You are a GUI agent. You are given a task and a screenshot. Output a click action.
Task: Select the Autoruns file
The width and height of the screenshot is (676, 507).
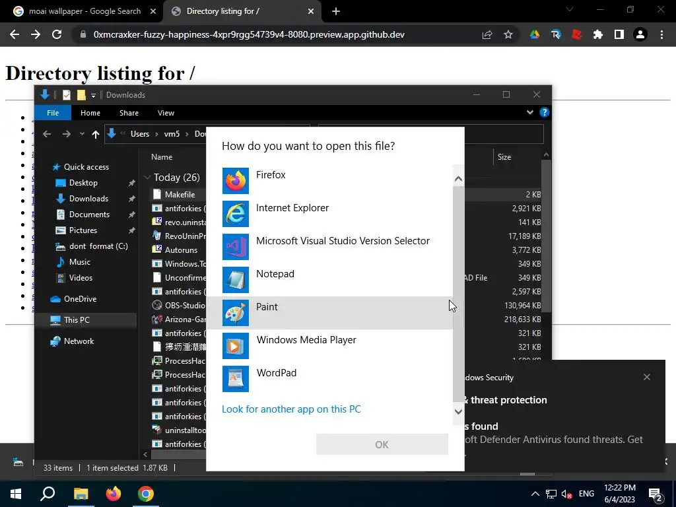click(x=181, y=250)
